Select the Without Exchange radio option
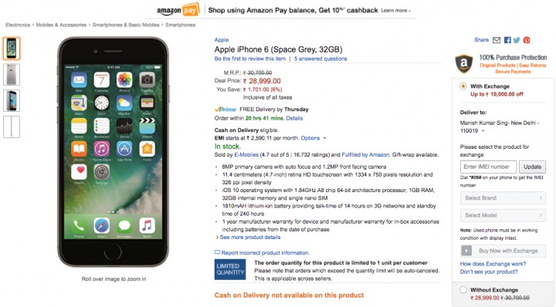Image resolution: width=556 pixels, height=307 pixels. click(x=463, y=290)
